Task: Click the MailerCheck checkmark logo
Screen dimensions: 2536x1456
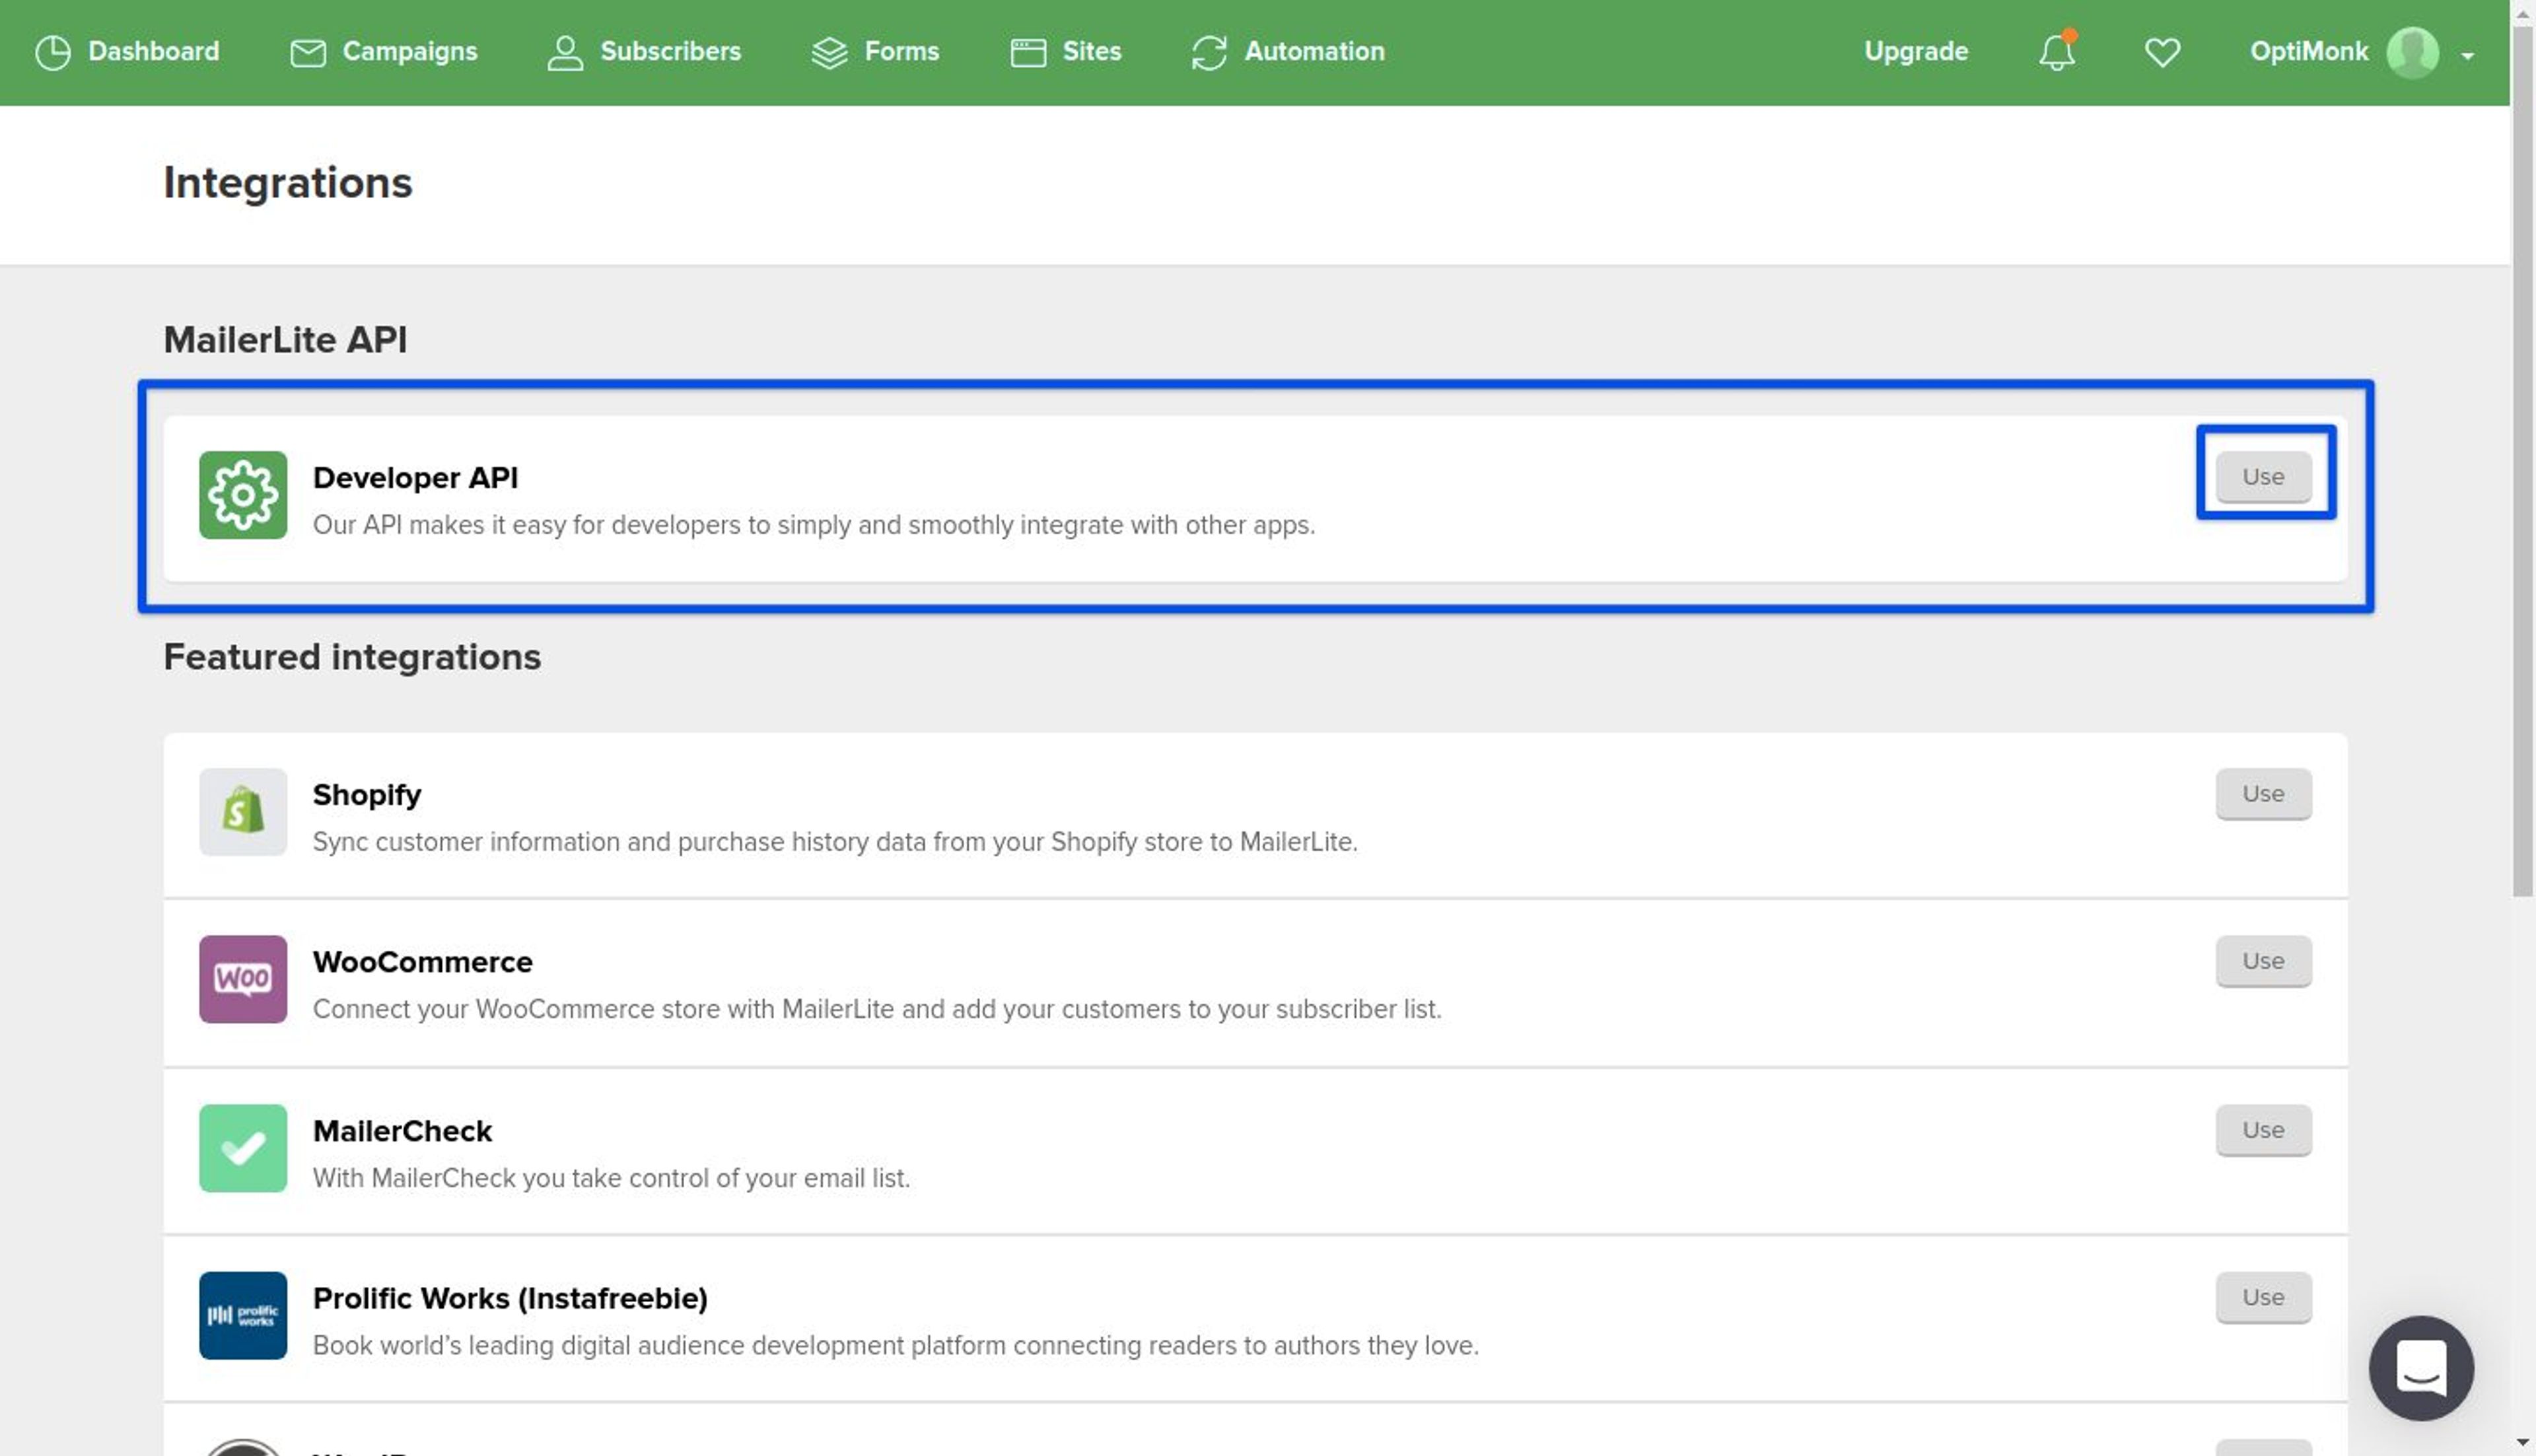Action: click(x=243, y=1148)
